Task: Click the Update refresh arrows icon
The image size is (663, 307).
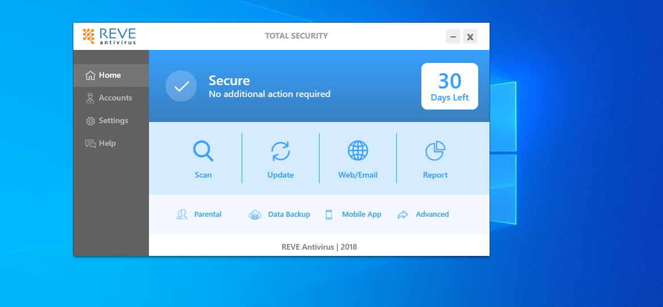Action: [280, 151]
